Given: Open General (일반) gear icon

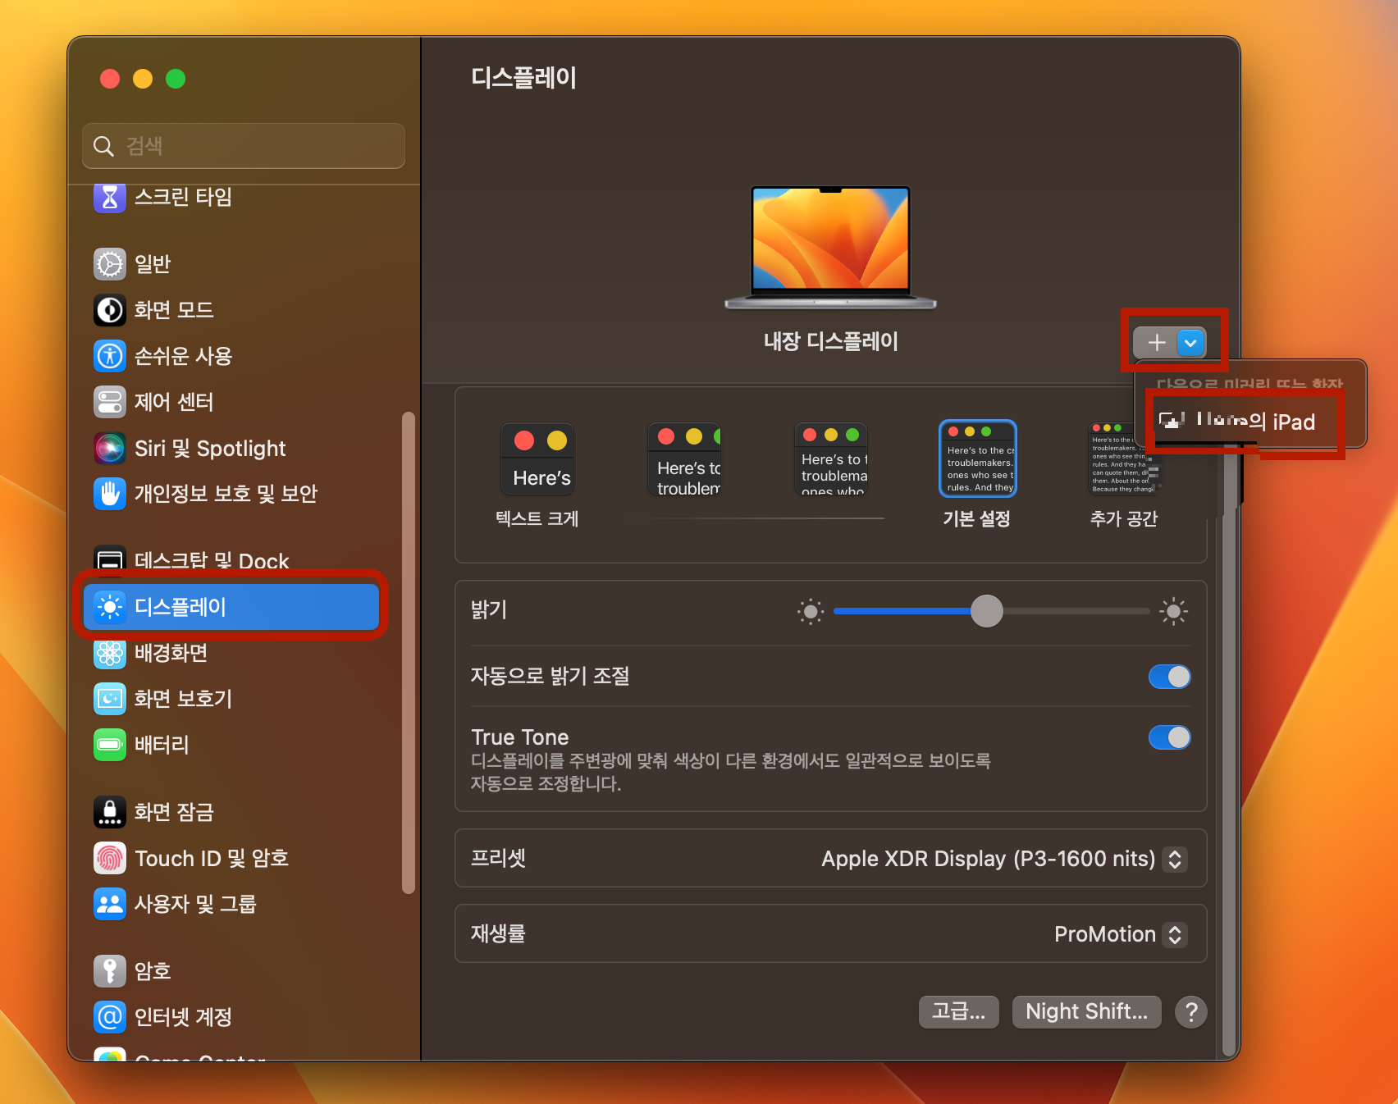Looking at the screenshot, I should 110,264.
